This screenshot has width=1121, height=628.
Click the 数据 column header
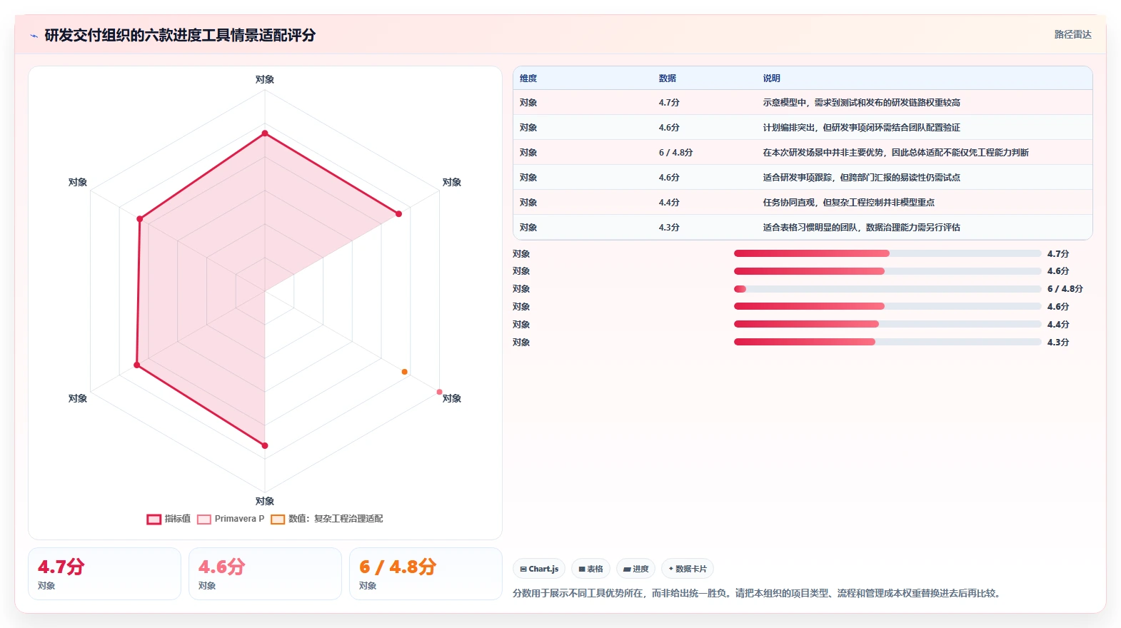click(668, 78)
